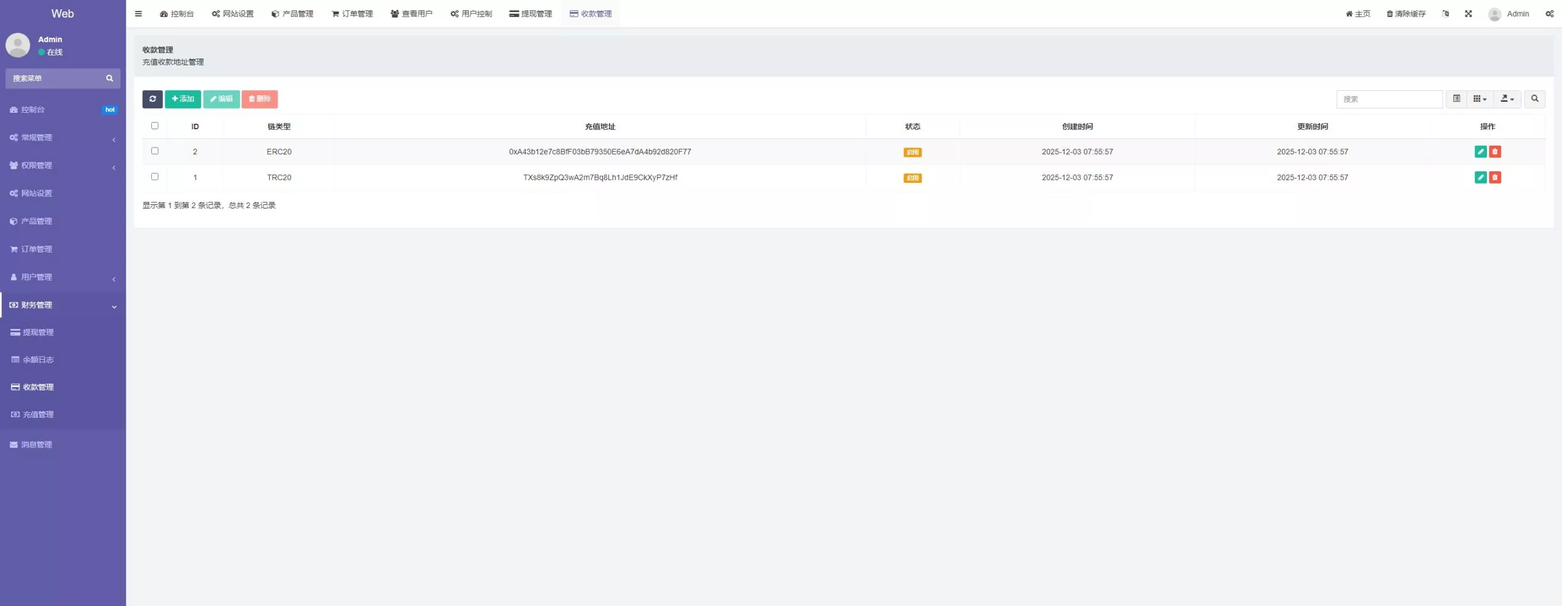Click the red 删除 delete button in toolbar
This screenshot has height=606, width=1562.
coord(260,99)
